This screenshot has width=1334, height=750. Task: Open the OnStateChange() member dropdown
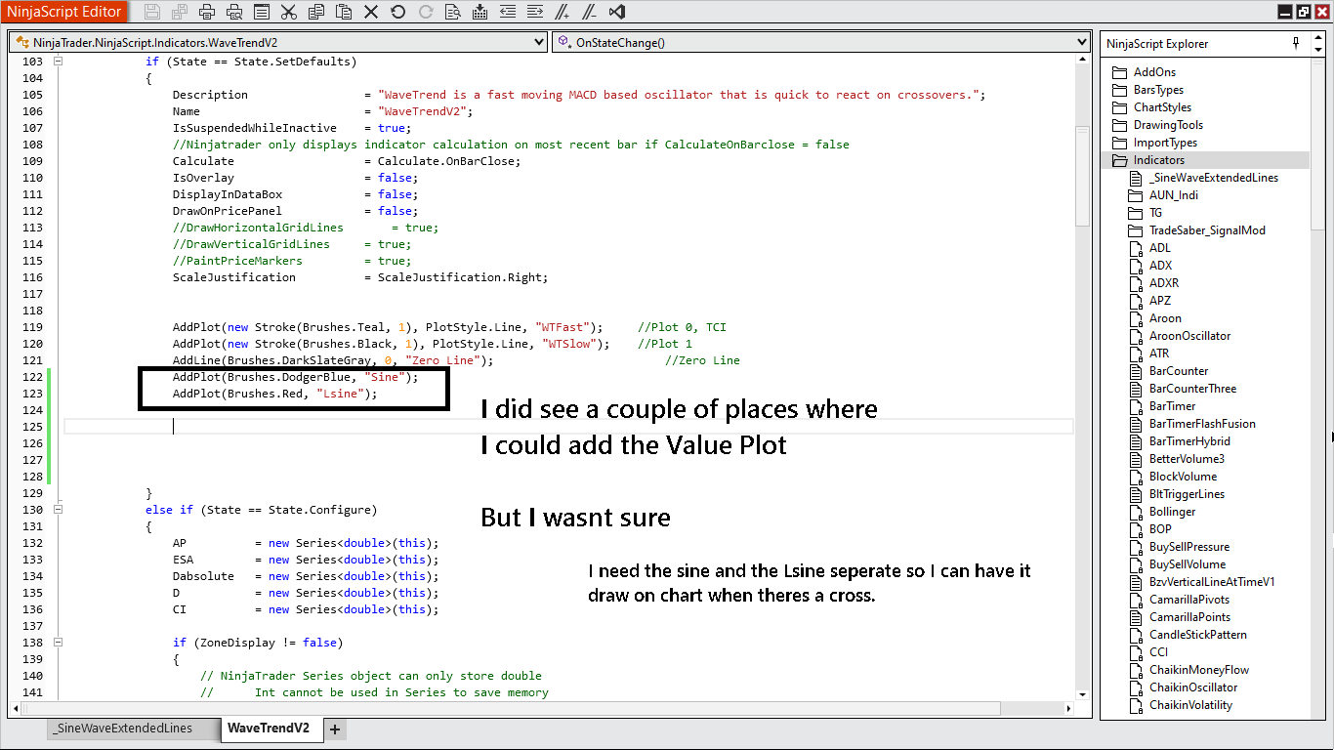coord(821,42)
